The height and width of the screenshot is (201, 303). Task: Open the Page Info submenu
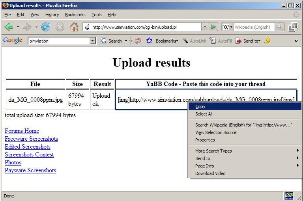tap(205, 166)
